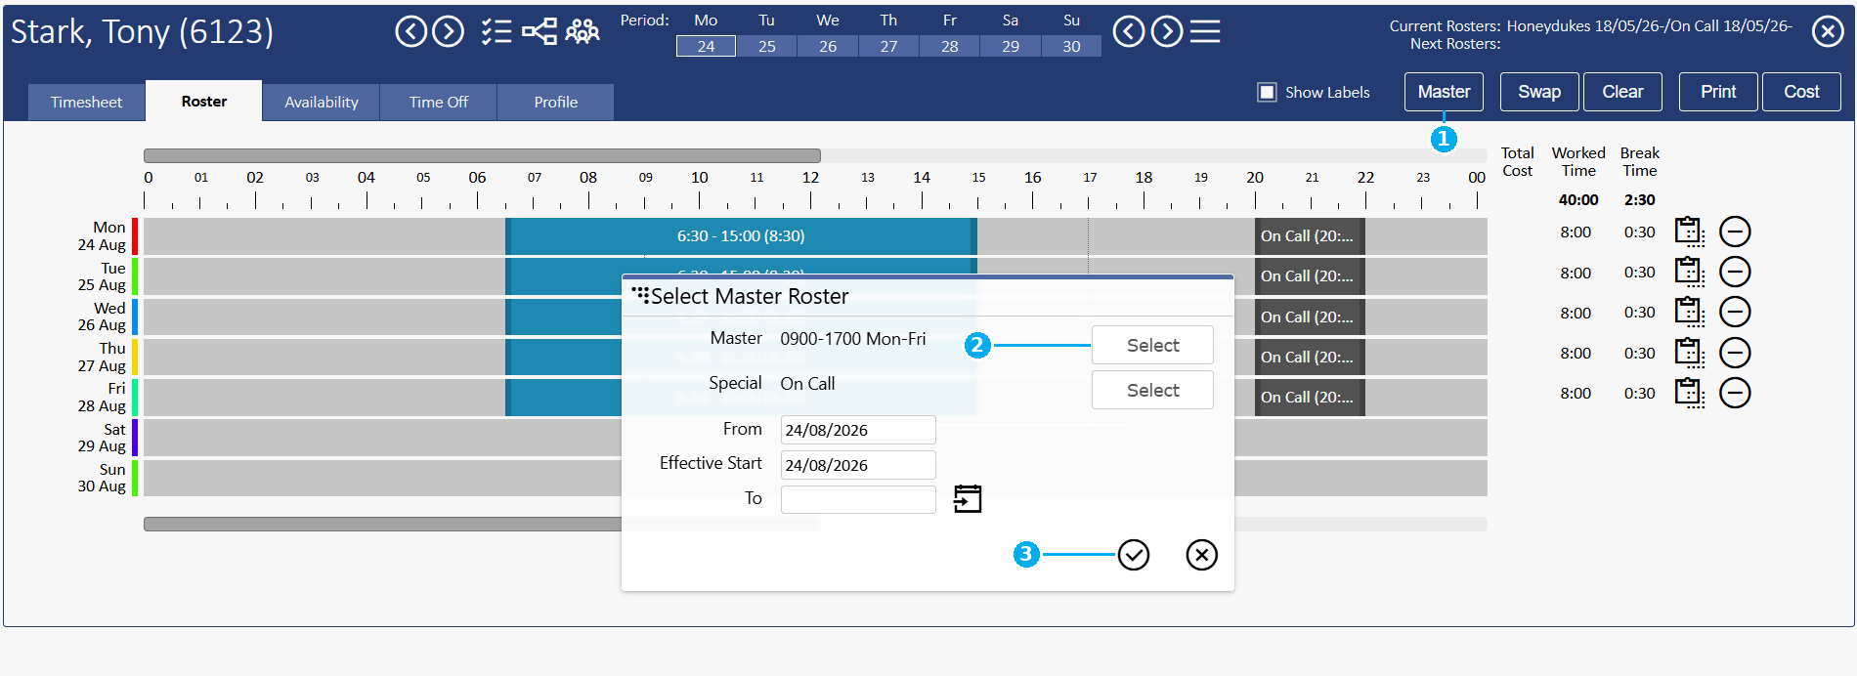Click the empty To date field

point(858,499)
